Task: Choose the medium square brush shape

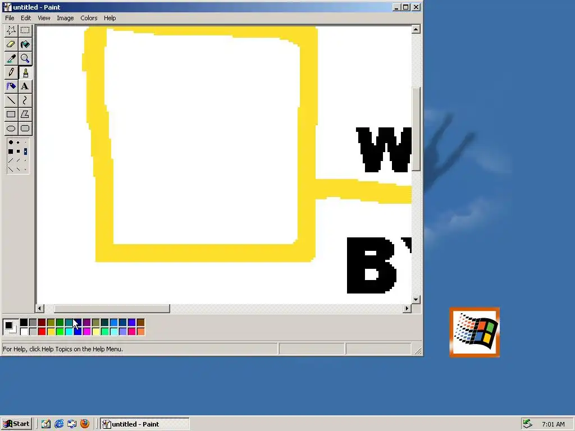Action: coord(18,152)
